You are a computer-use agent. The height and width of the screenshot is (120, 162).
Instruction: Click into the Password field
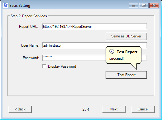(x=74, y=58)
